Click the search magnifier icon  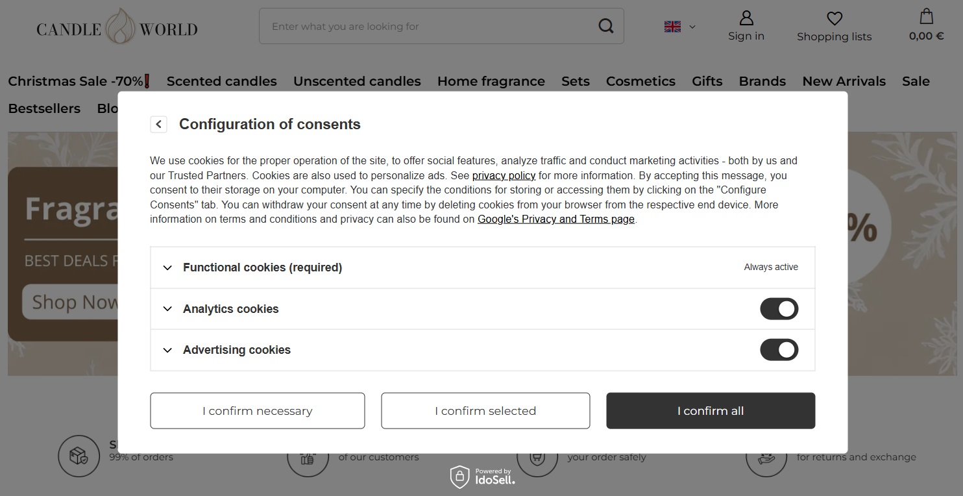605,25
